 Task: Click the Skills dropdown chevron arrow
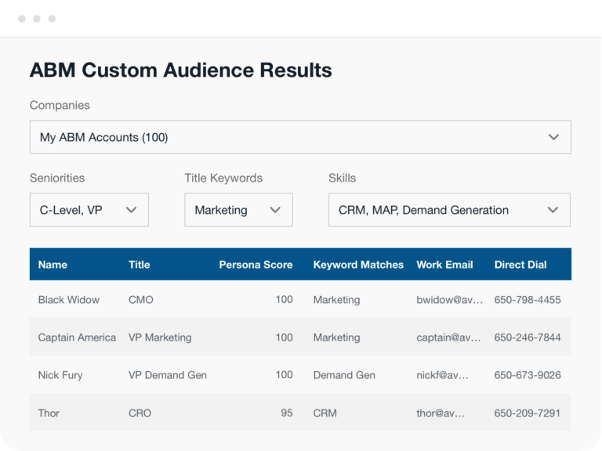click(x=553, y=210)
